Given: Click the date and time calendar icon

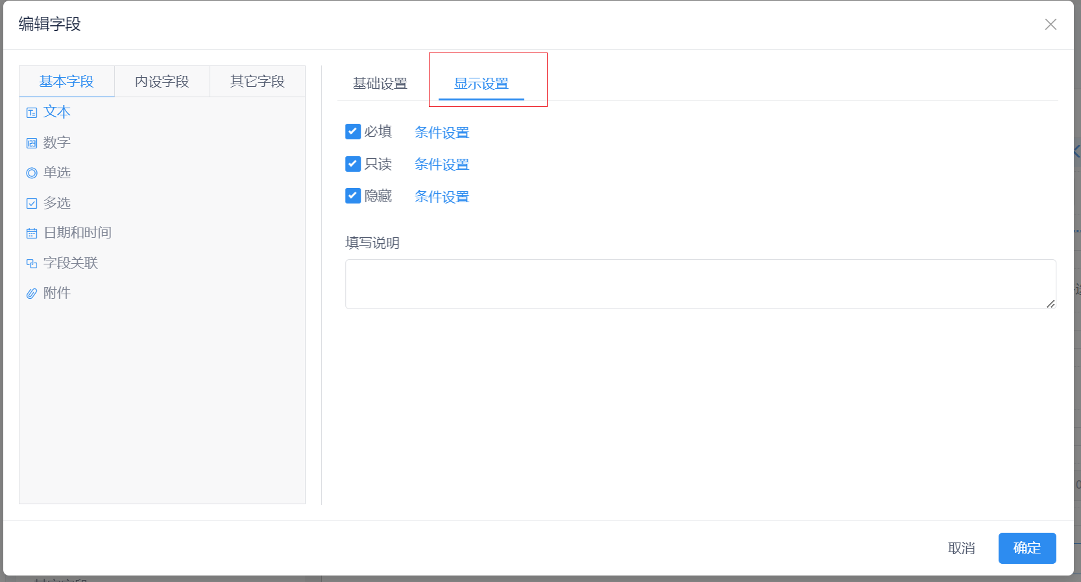Looking at the screenshot, I should pyautogui.click(x=32, y=233).
